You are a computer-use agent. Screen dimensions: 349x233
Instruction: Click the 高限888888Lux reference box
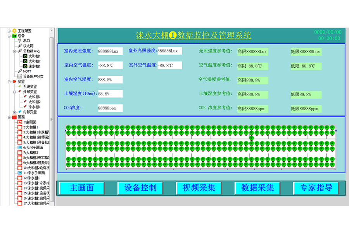coord(252,52)
